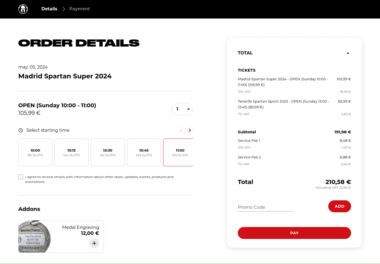Click the Service Fee 2 line
This screenshot has height=264, width=380.
pos(294,157)
